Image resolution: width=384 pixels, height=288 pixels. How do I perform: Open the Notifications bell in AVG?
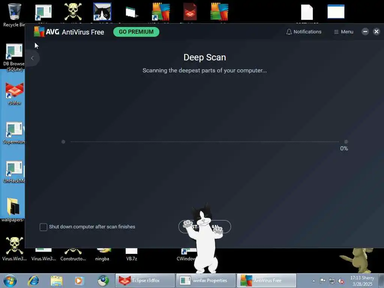[x=304, y=32]
